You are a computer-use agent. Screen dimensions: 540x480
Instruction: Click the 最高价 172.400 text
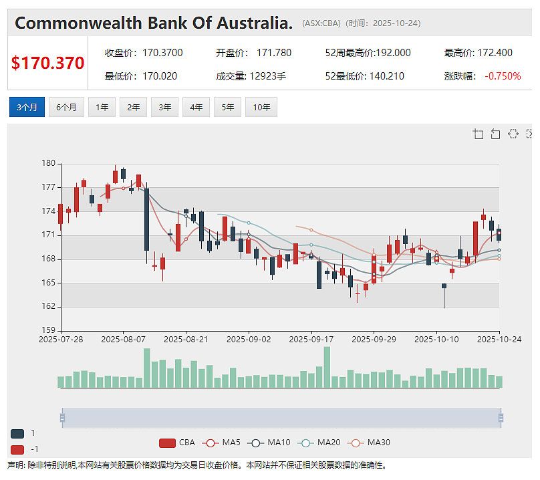pyautogui.click(x=478, y=53)
